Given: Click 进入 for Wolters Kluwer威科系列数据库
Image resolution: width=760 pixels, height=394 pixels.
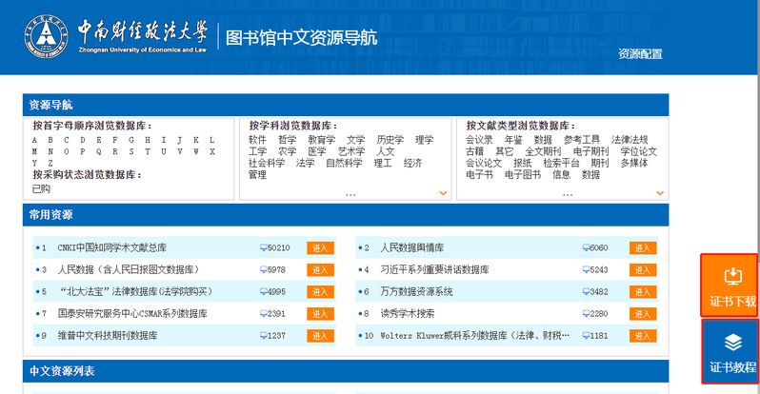Looking at the screenshot, I should [643, 335].
